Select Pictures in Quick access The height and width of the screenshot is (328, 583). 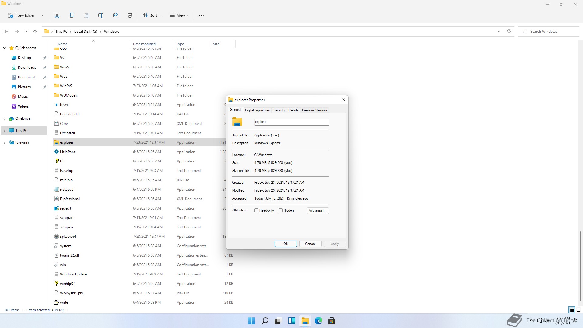click(24, 87)
